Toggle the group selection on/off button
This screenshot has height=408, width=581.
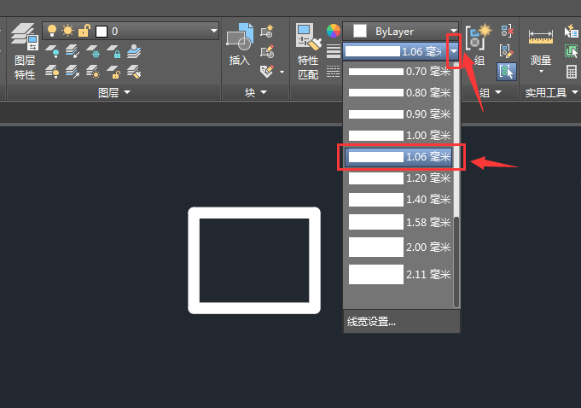(507, 71)
